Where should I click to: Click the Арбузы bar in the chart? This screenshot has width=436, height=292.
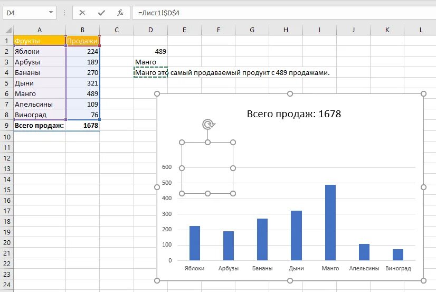click(229, 246)
